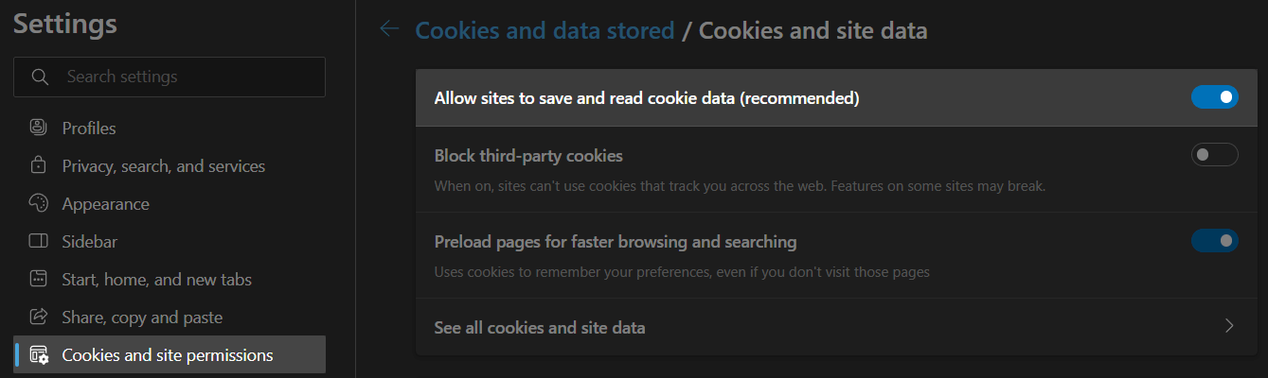Screen dimensions: 1268x378
Task: Click the back arrow icon in header
Action: pyautogui.click(x=388, y=29)
